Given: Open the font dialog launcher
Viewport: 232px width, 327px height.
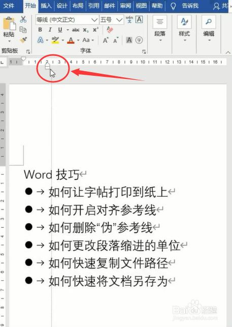Looking at the screenshot, I should [144, 51].
